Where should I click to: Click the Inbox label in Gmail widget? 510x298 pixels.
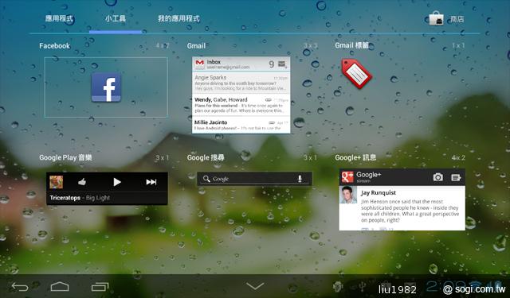214,62
